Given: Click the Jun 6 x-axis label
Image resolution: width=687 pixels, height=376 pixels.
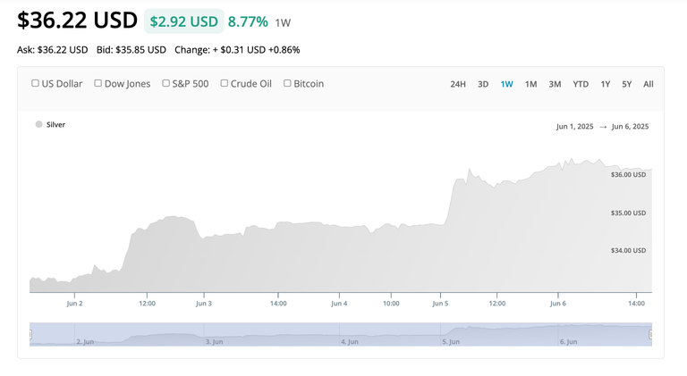Looking at the screenshot, I should 558,303.
